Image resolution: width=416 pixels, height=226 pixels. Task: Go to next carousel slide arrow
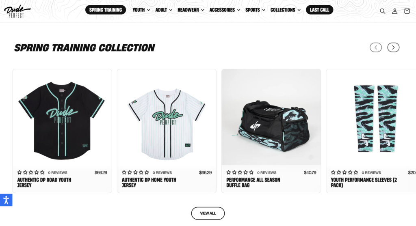393,47
